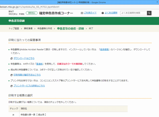Open the ご利用ガイド book icon
159x117 pixels.
click(82, 13)
